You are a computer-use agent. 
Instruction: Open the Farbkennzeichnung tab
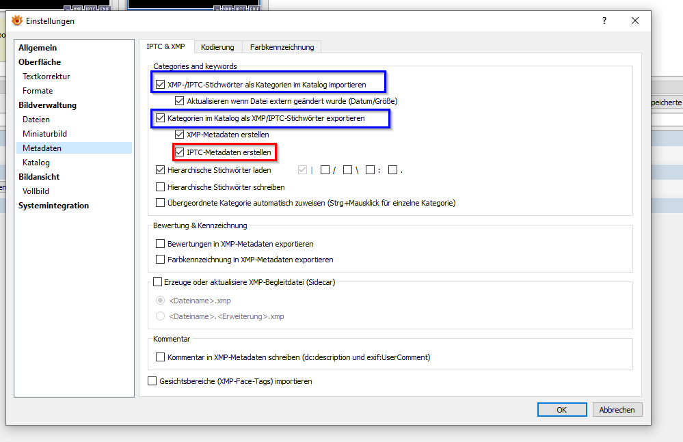(x=282, y=47)
